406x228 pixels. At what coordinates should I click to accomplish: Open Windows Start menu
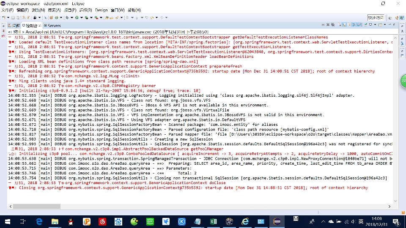pos(7,222)
